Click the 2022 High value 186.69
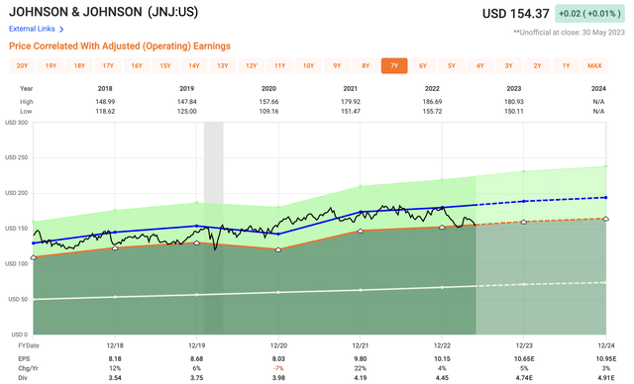Image resolution: width=634 pixels, height=384 pixels. (x=432, y=102)
